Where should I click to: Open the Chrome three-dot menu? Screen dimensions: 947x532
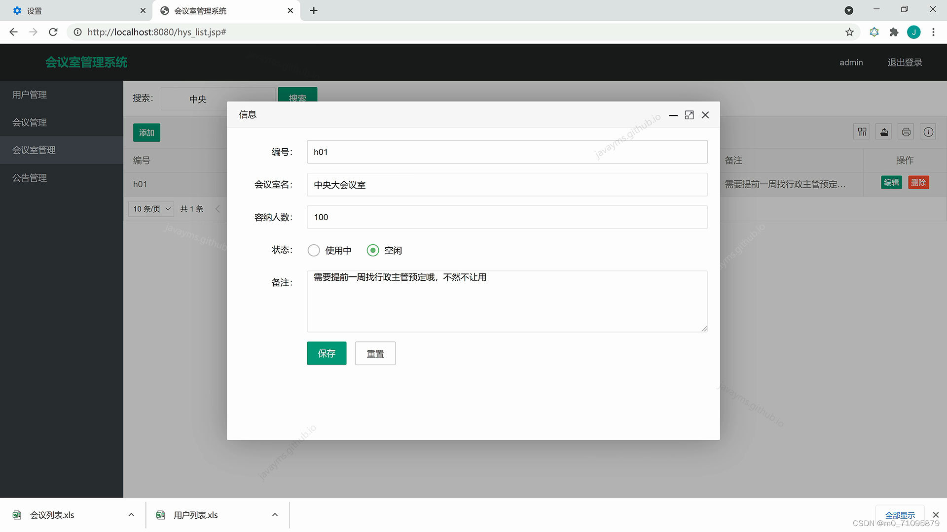pos(933,32)
